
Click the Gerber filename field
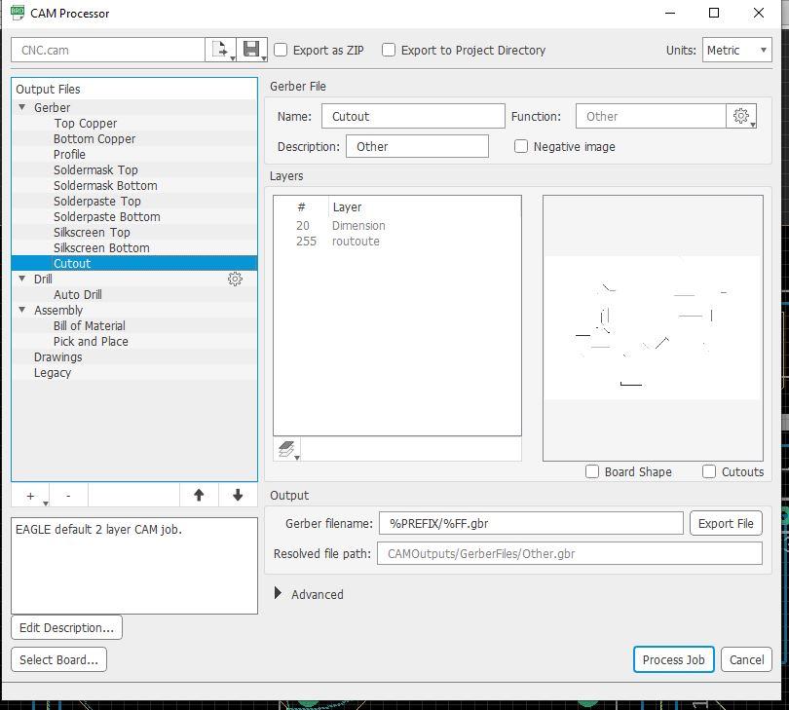[531, 523]
